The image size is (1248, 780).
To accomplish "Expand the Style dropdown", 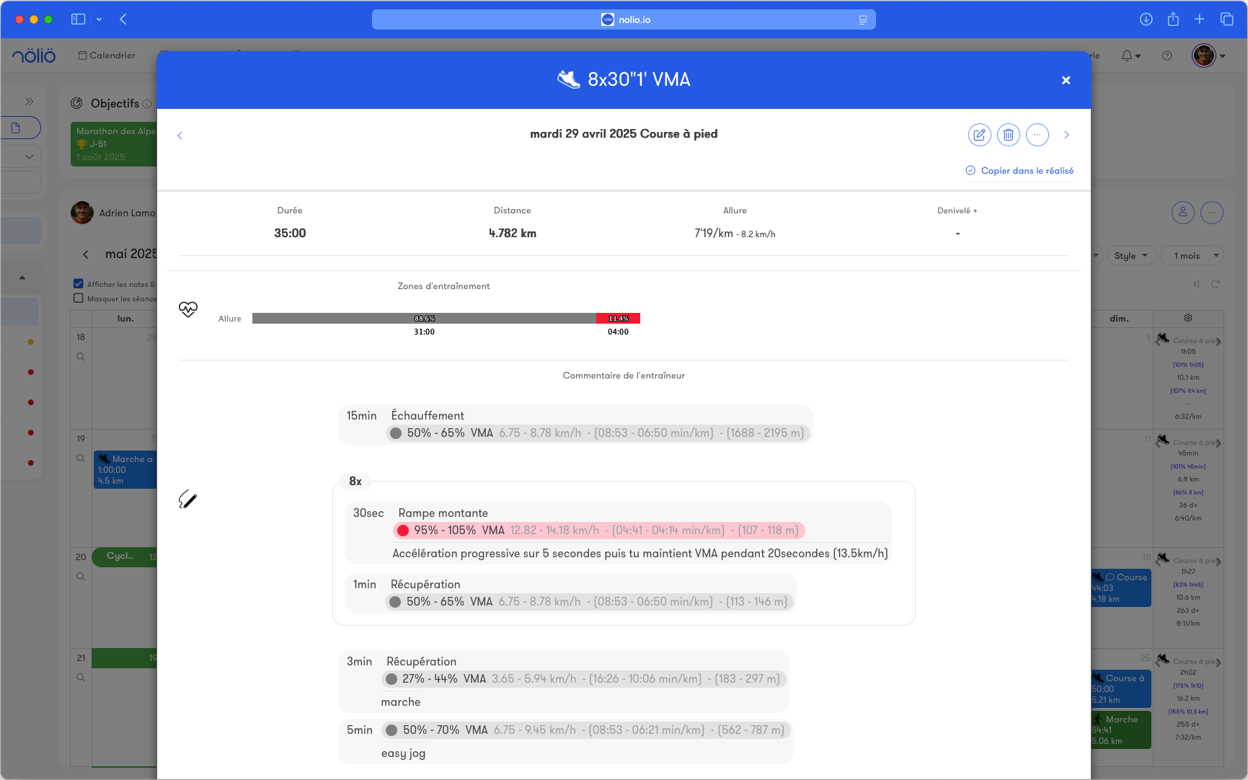I will coord(1130,256).
